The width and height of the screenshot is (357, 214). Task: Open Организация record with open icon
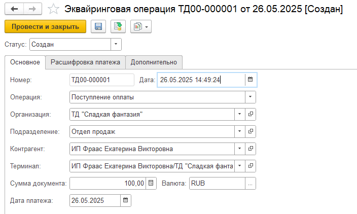point(250,114)
